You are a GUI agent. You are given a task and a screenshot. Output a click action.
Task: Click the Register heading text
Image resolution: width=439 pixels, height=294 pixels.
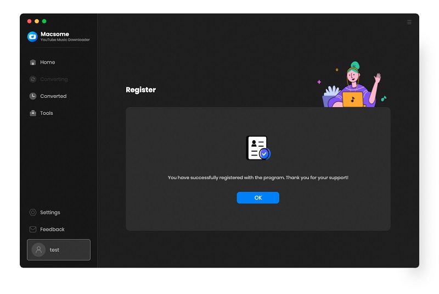pos(141,90)
